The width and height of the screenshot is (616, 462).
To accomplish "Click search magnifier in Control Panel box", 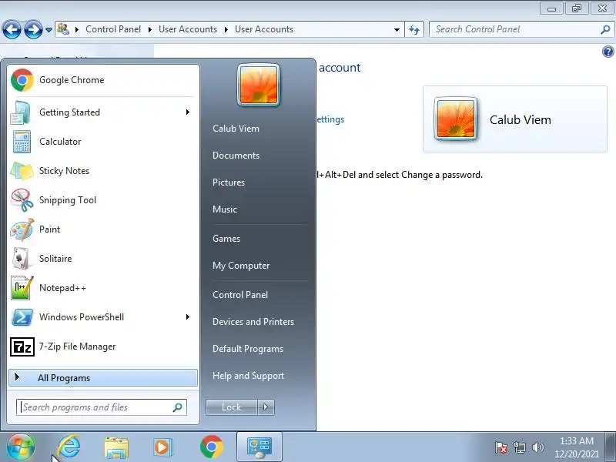I will (605, 29).
